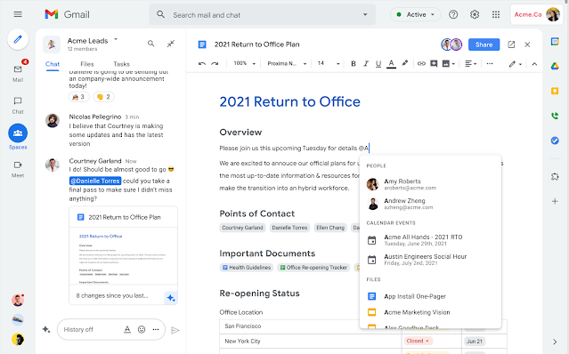Click the send message arrow
This screenshot has height=354, width=569.
[175, 330]
